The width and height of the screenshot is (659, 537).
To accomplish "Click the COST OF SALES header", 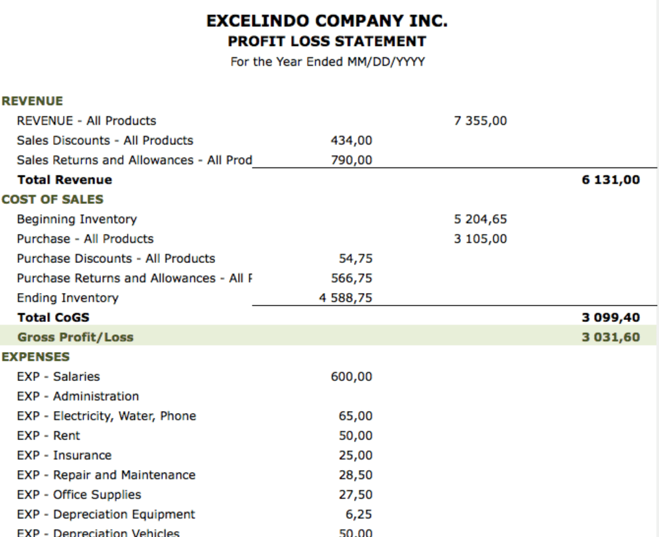I will point(52,199).
